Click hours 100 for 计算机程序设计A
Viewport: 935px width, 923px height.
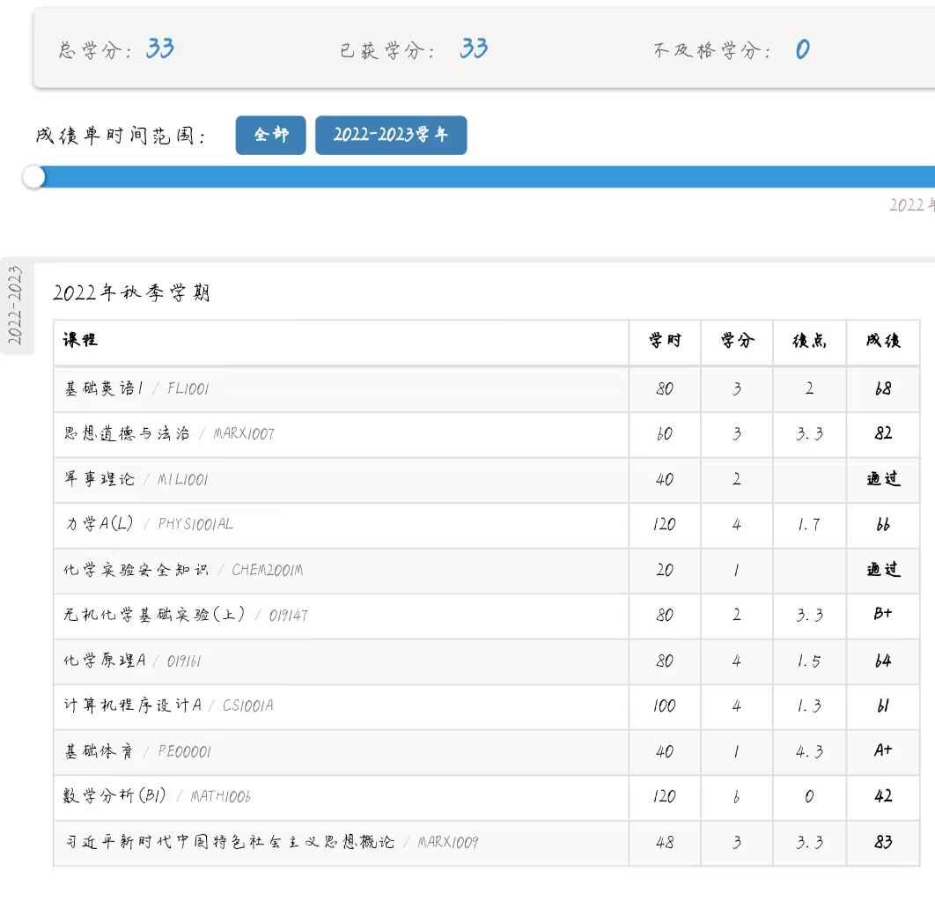click(665, 705)
